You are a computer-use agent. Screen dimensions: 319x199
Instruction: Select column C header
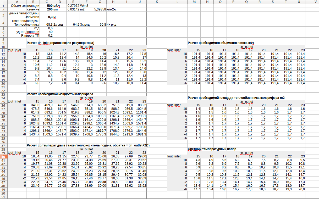[47, 2]
